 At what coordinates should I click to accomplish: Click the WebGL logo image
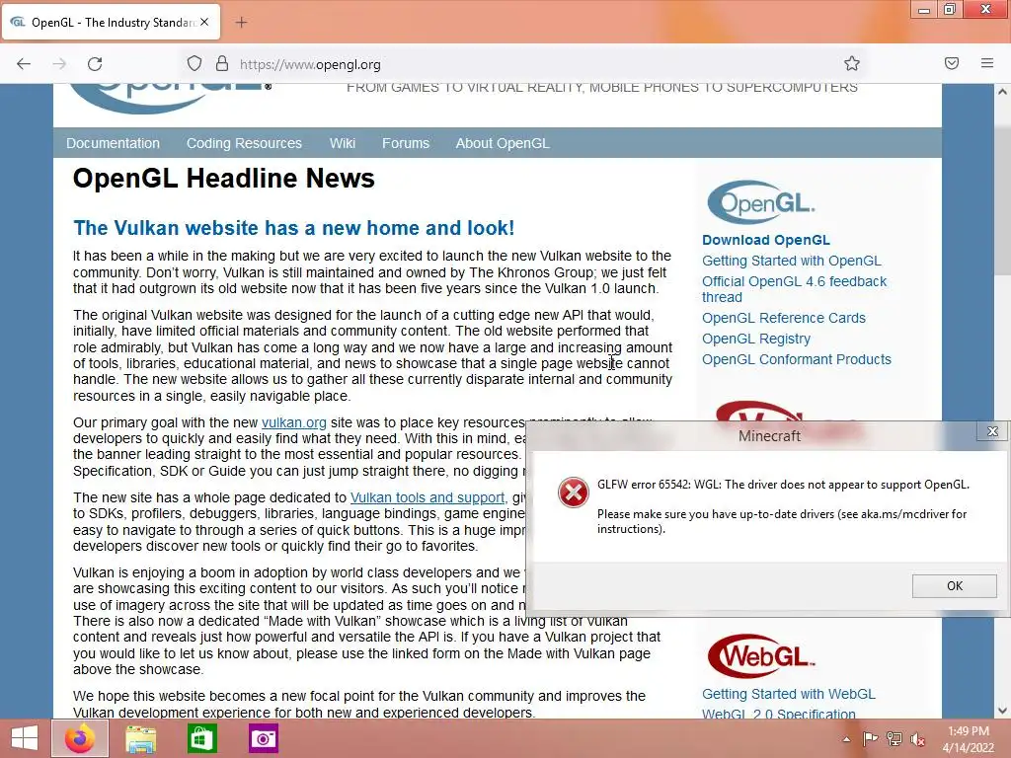761,656
